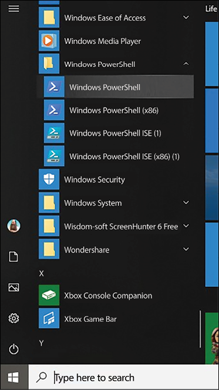Click the PowerShell ISE (x86) (1) icon

54,156
